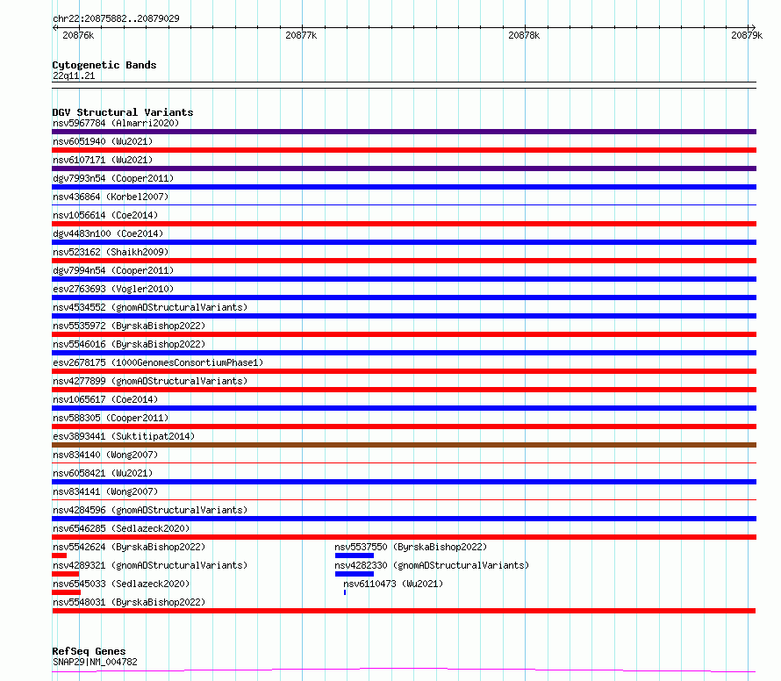The height and width of the screenshot is (681, 781).
Task: Select nsv6058421 (Wu2021) label
Action: click(103, 473)
